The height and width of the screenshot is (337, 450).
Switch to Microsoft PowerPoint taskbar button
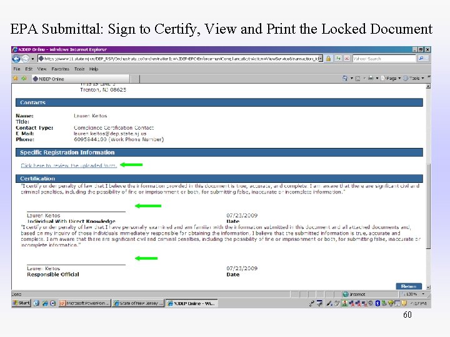[84, 303]
